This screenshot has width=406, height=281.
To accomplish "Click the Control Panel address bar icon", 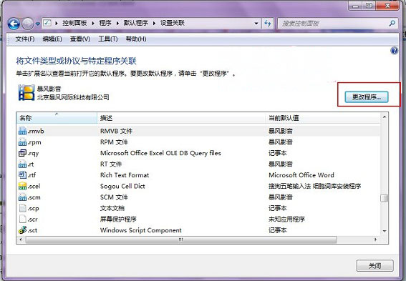I will tap(47, 23).
